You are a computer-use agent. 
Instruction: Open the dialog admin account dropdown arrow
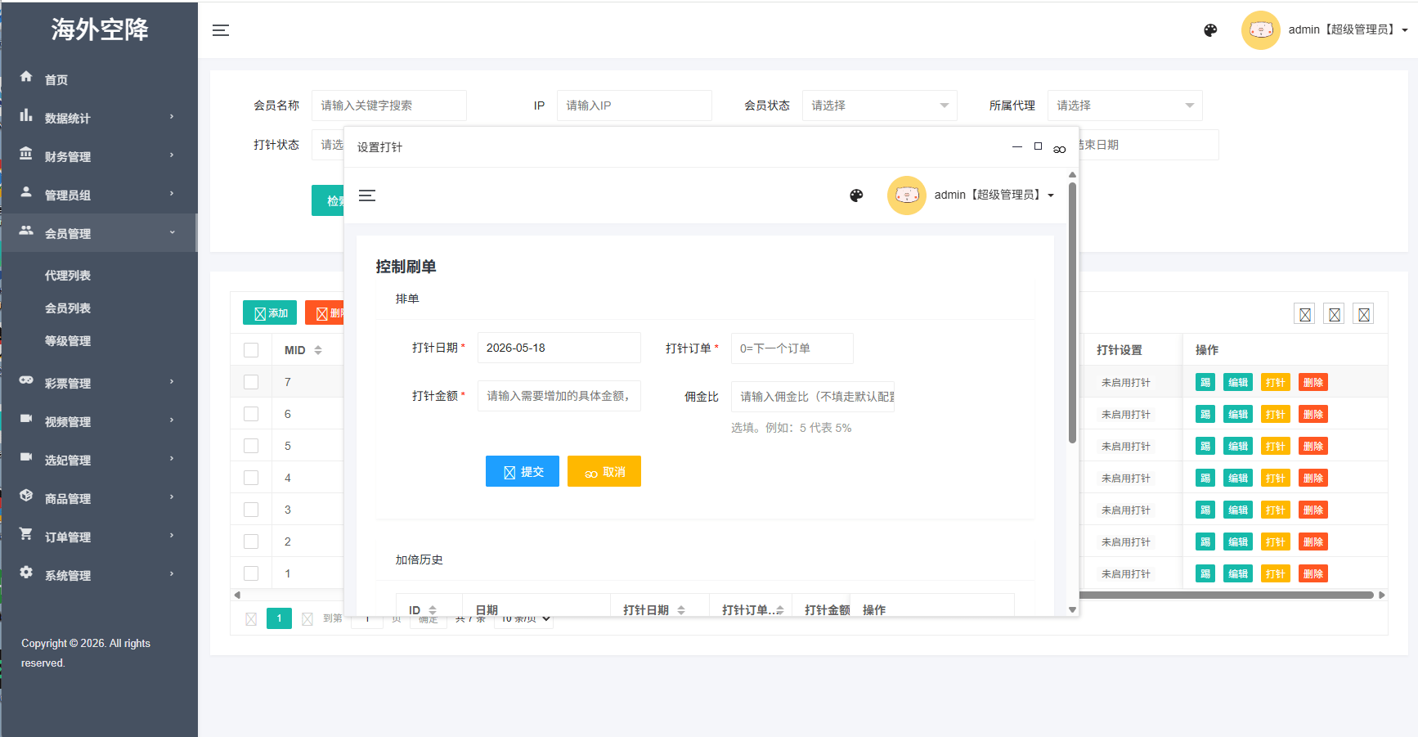click(x=1051, y=195)
